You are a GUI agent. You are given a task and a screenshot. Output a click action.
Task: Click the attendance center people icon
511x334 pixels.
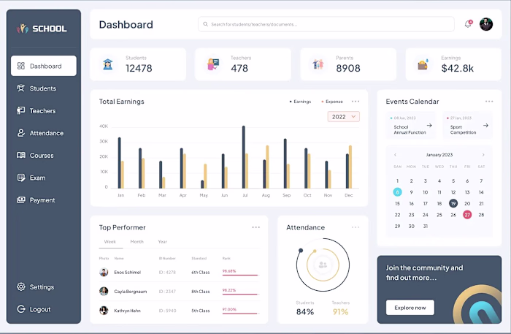[323, 265]
